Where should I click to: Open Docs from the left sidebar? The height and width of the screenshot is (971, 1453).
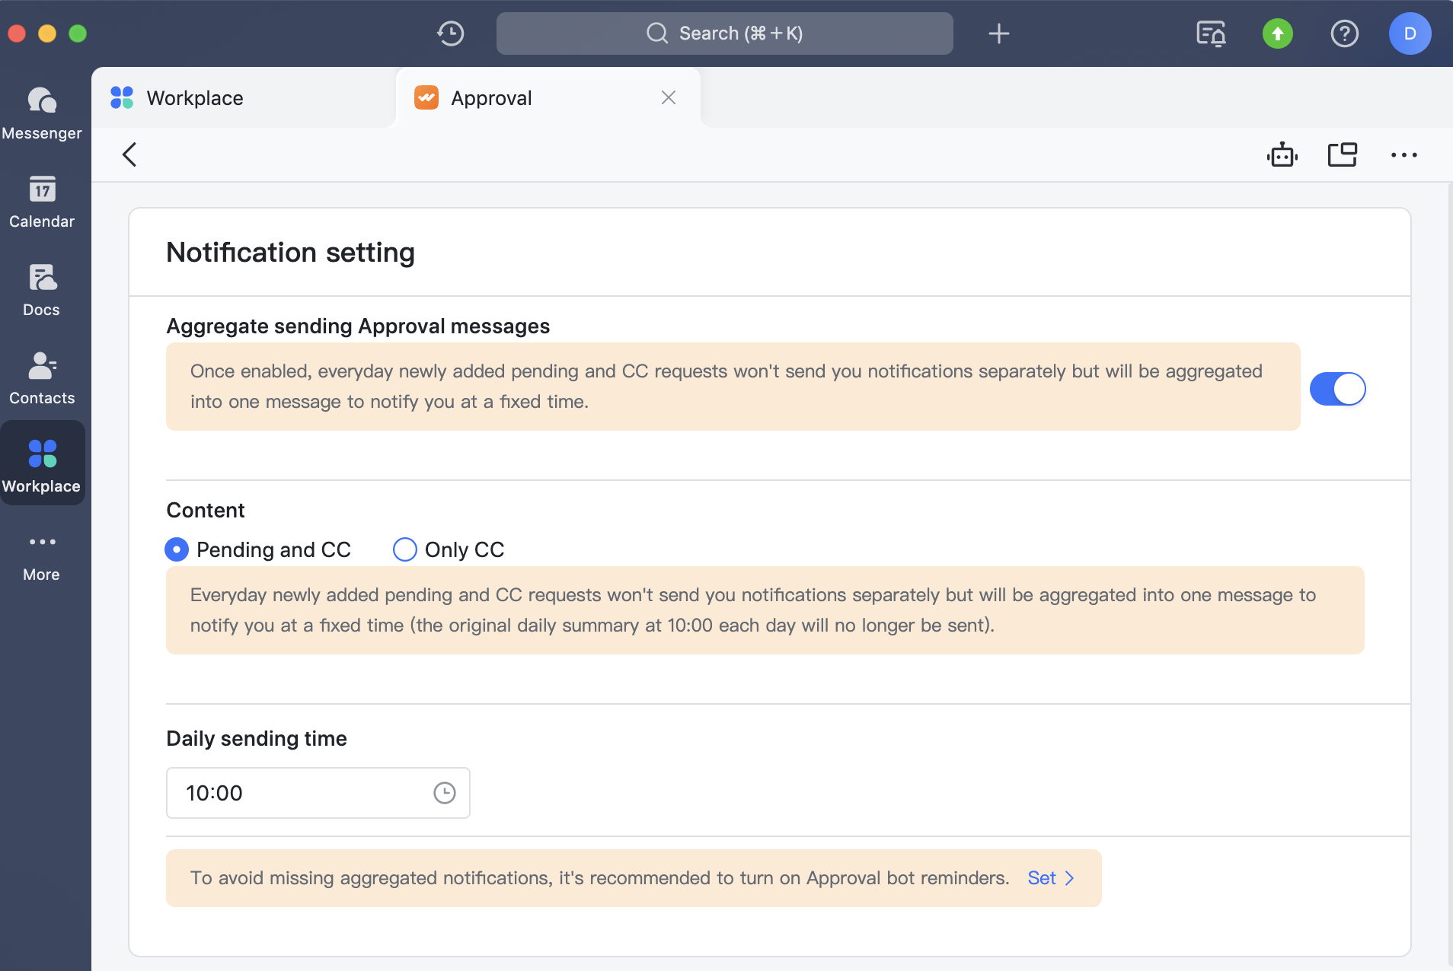point(43,289)
